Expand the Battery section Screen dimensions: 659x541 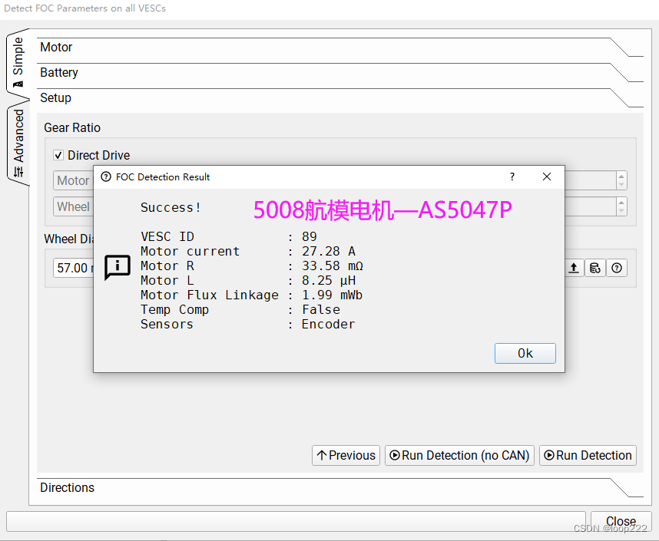(339, 72)
